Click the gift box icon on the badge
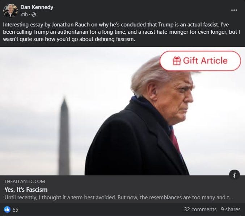The image size is (245, 216). pyautogui.click(x=177, y=61)
